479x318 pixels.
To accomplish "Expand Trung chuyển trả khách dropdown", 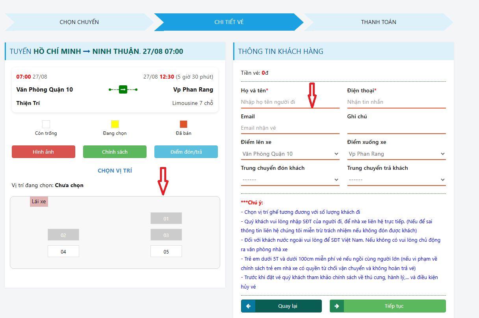I will click(396, 180).
